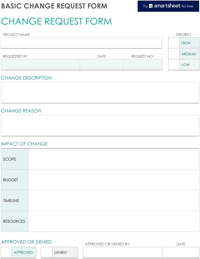
Task: Tick the MEDIUM priority checkbox
Action: 174,54
